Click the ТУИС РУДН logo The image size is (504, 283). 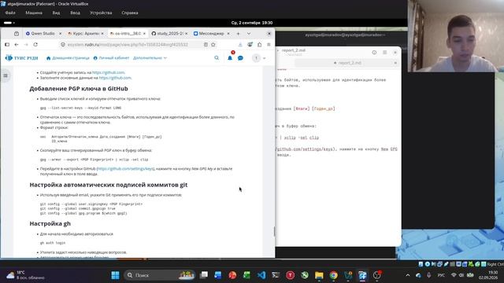click(22, 58)
